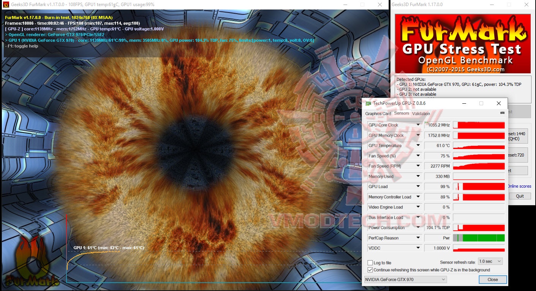The image size is (536, 291).
Task: Open the GPU Load sensor dropdown
Action: tap(418, 187)
